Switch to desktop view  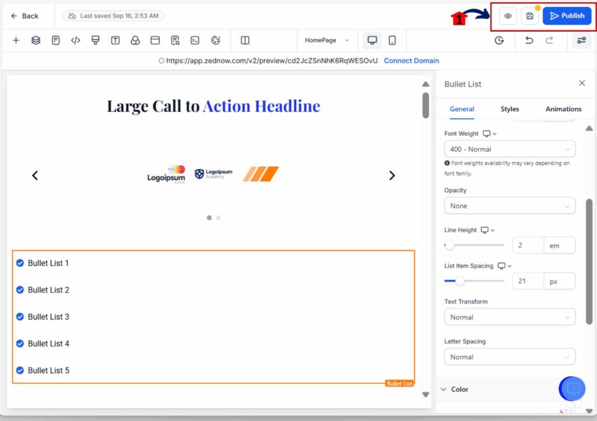(x=372, y=40)
